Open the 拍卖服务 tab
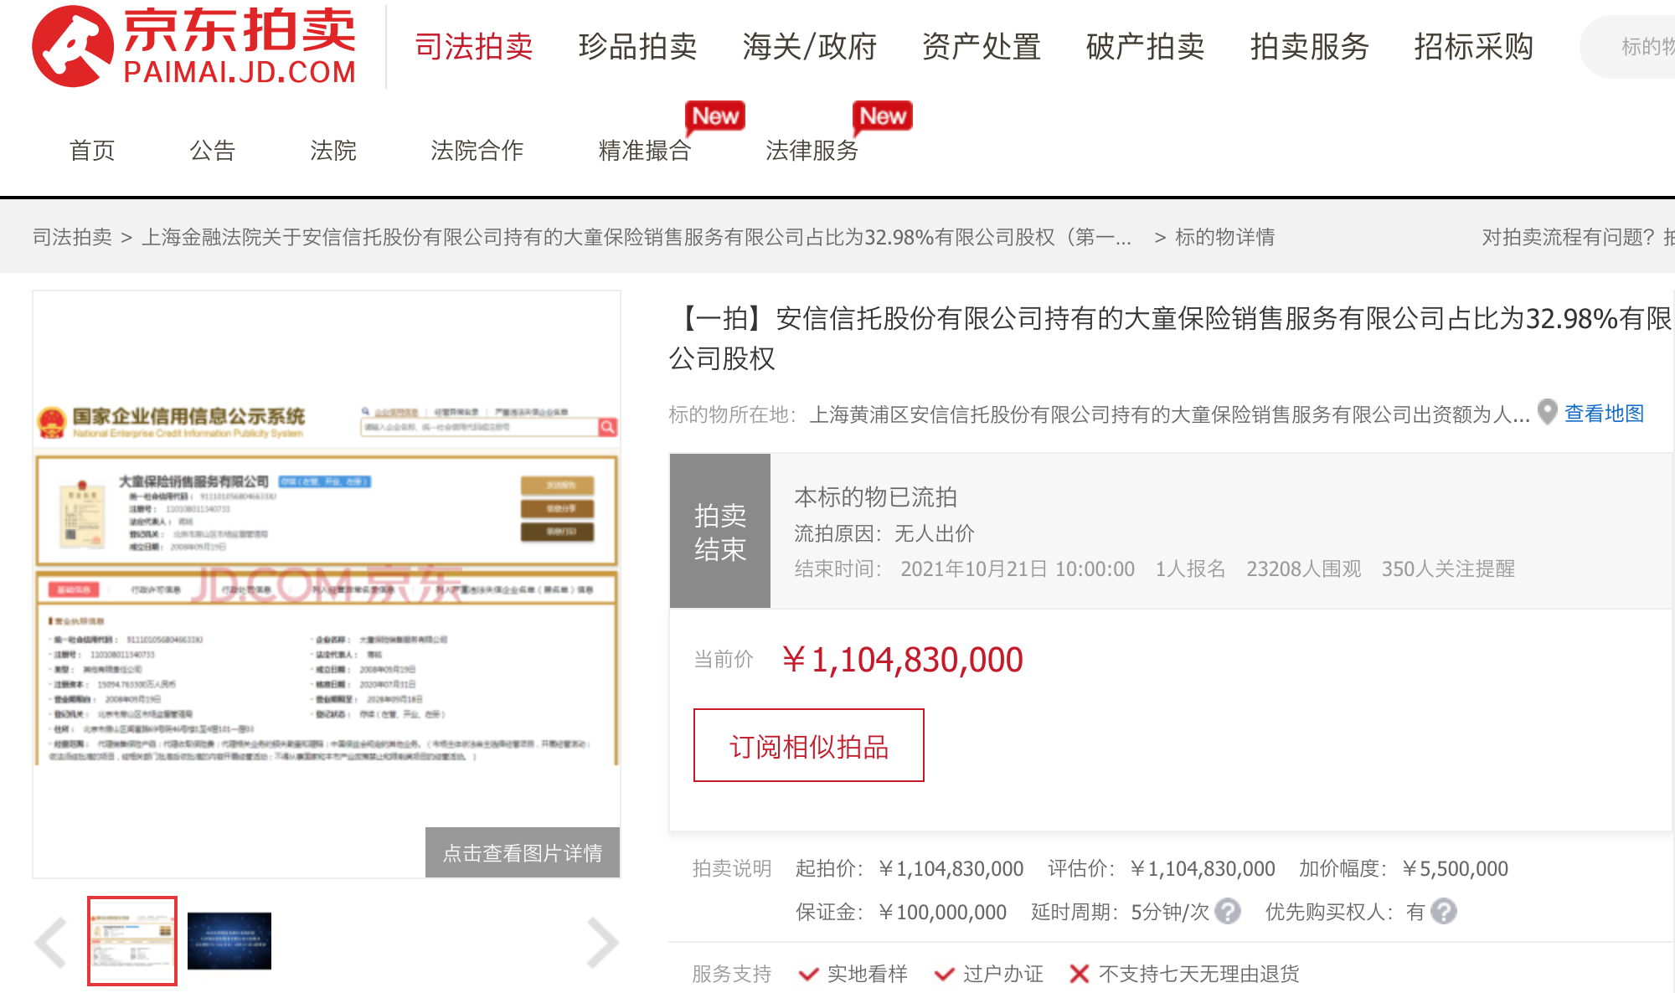 1309,46
